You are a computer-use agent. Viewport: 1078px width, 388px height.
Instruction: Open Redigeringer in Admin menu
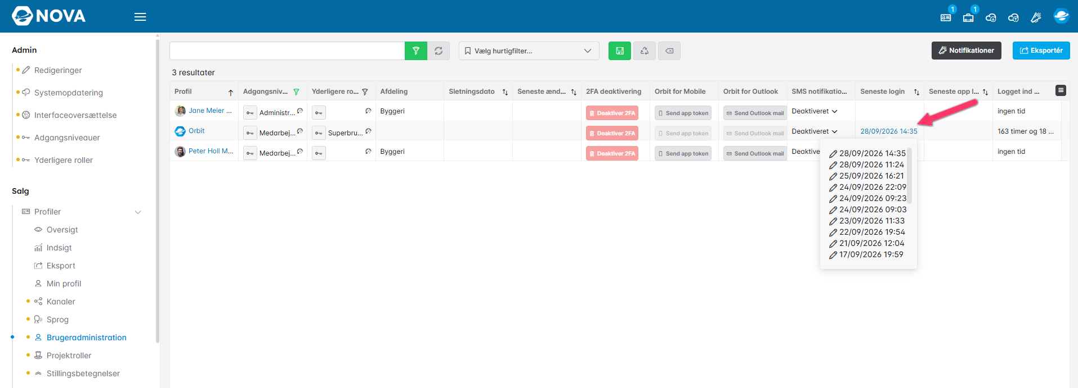tap(58, 70)
